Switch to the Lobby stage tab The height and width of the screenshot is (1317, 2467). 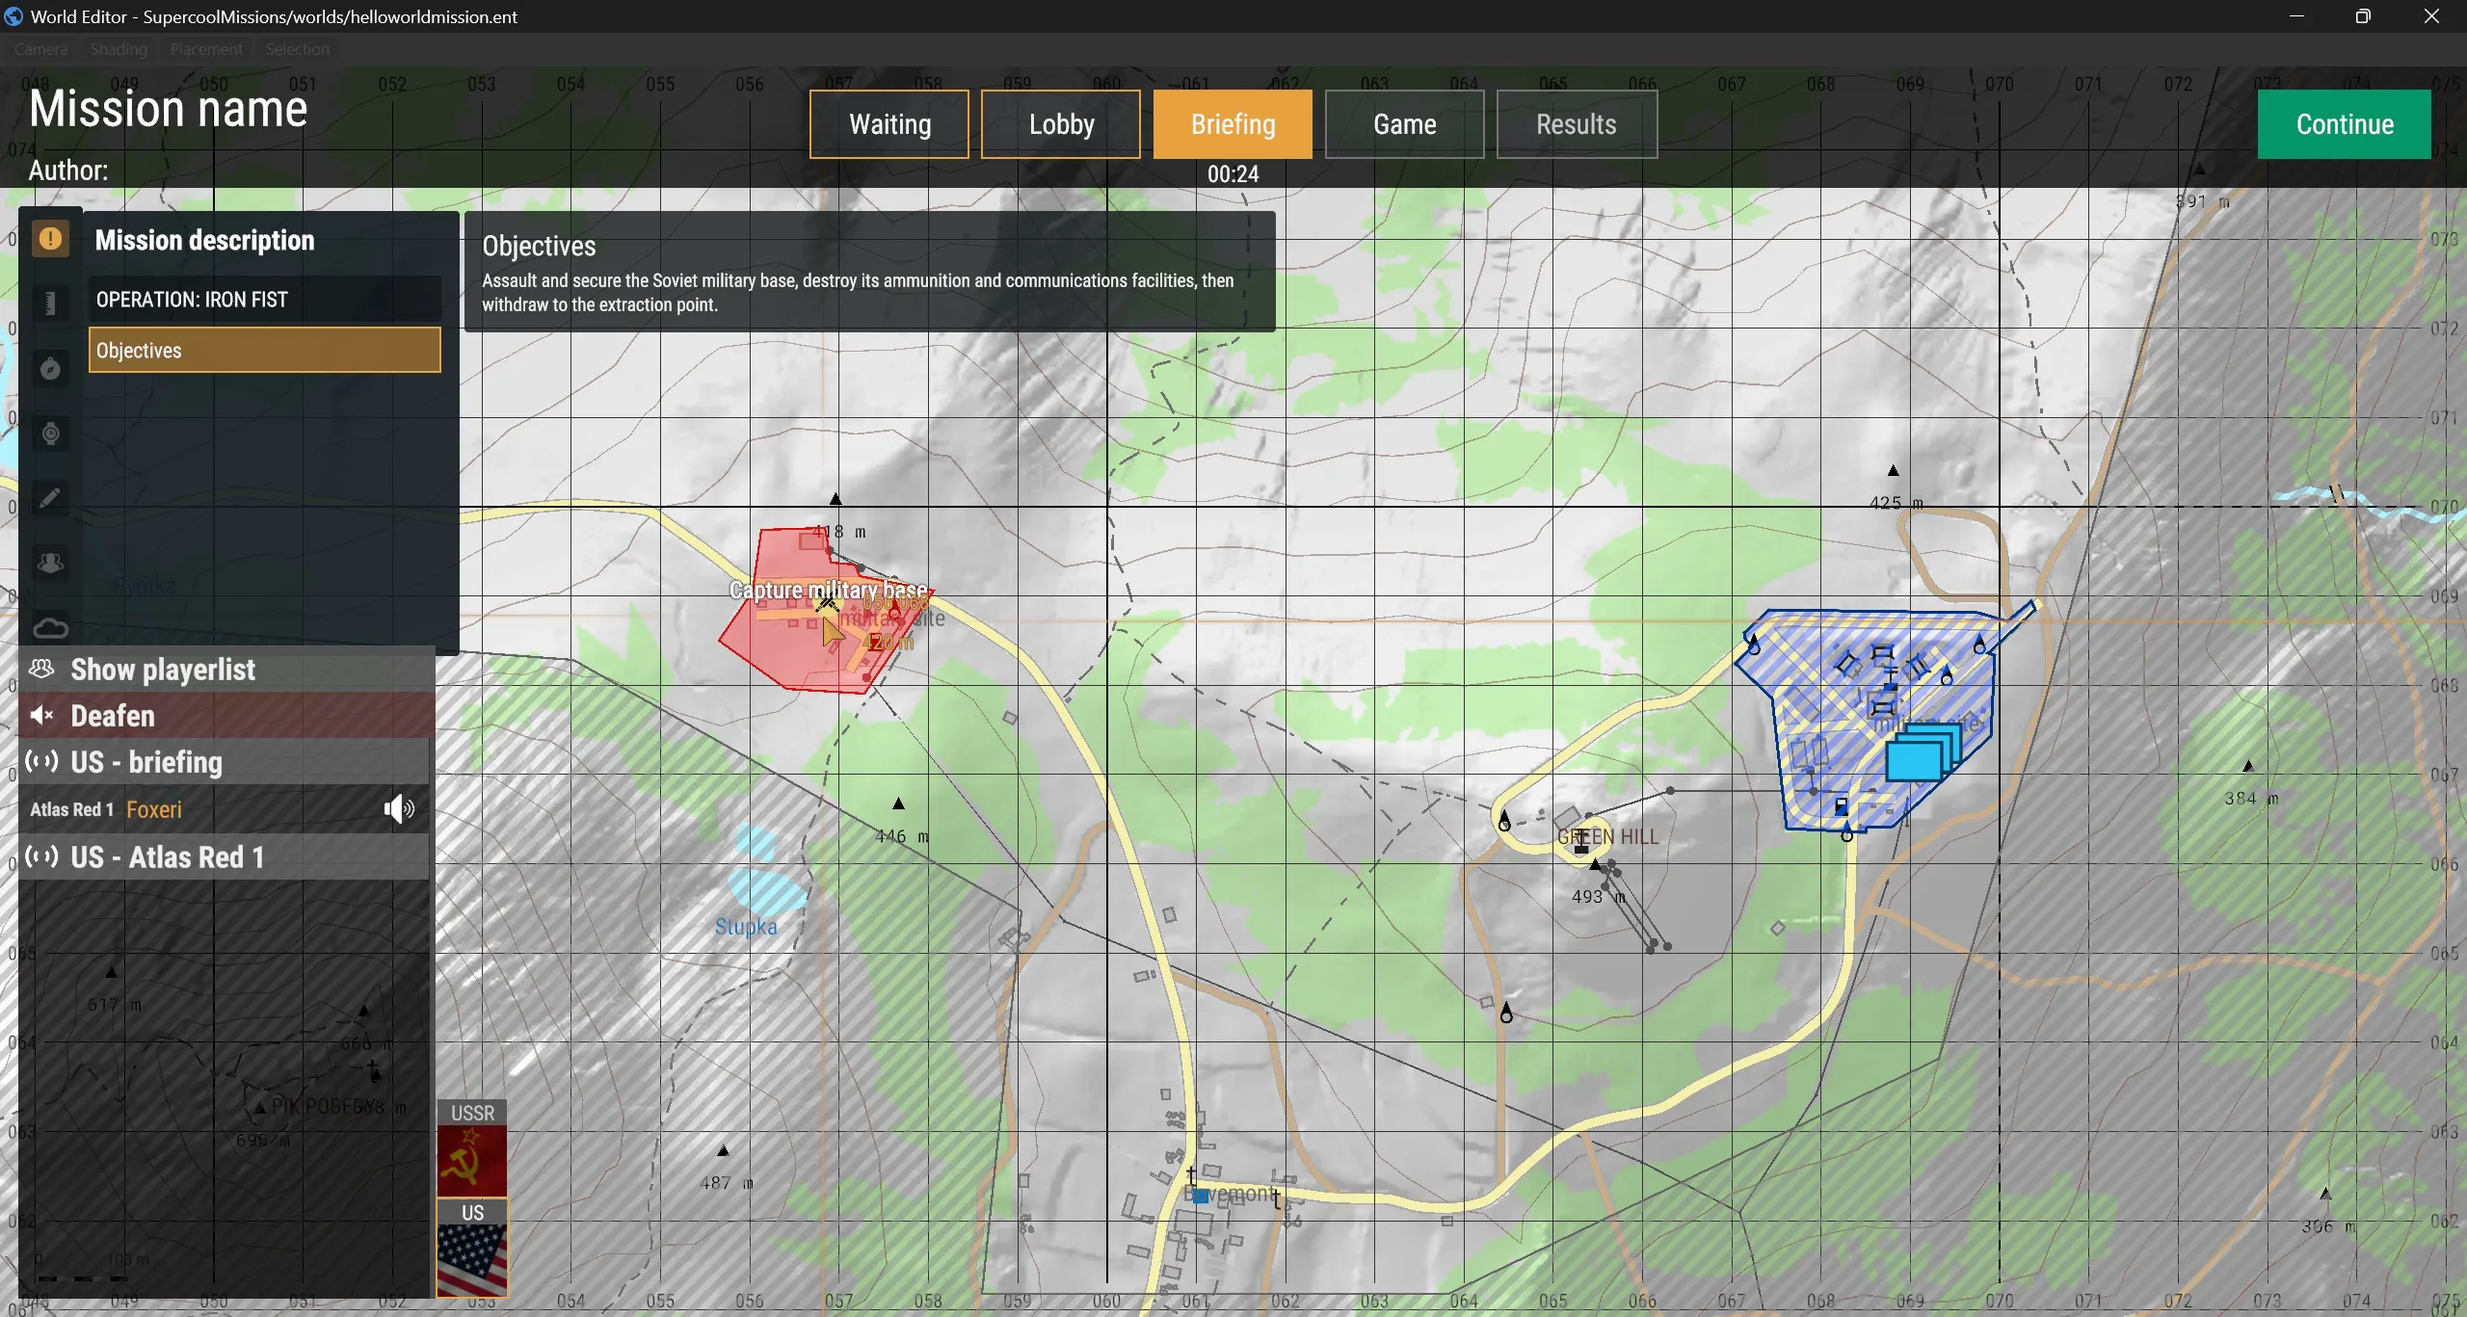[1061, 124]
